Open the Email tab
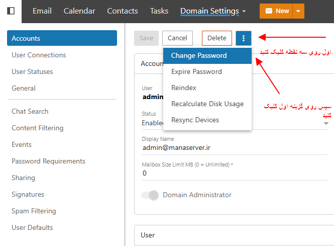 coord(42,11)
